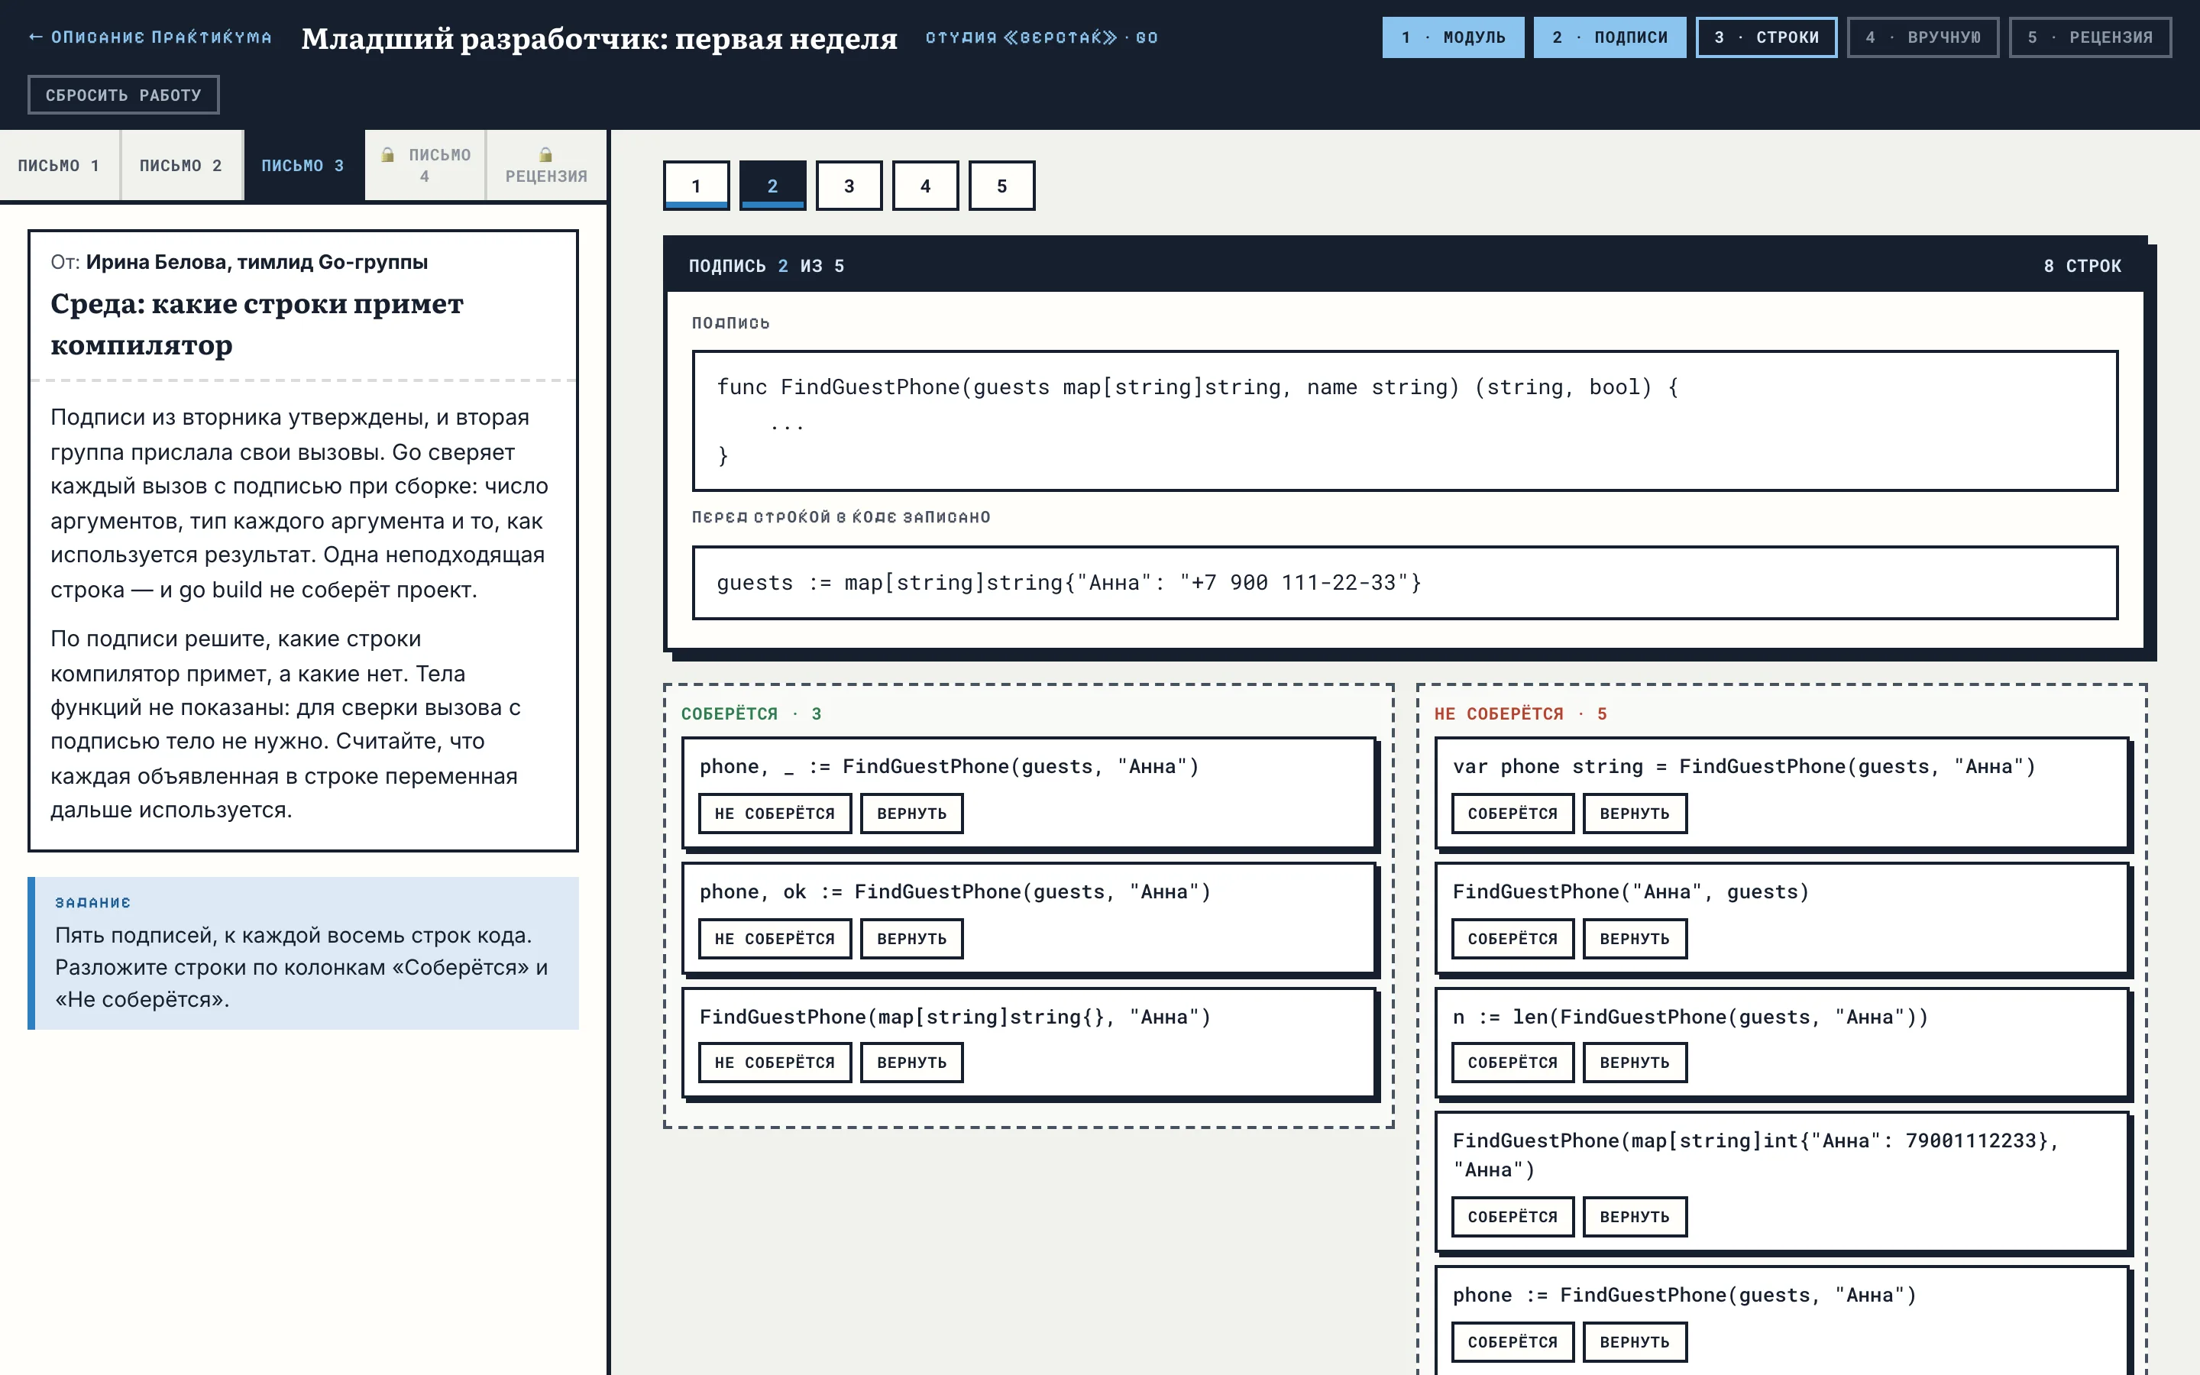Вернуть the FindGuestPhone("Анна", guests) line

(x=1635, y=939)
